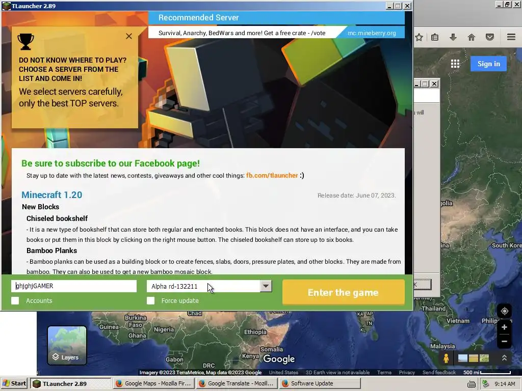Viewport: 522px width, 391px height.
Task: Click the Windows Start button
Action: click(14, 383)
